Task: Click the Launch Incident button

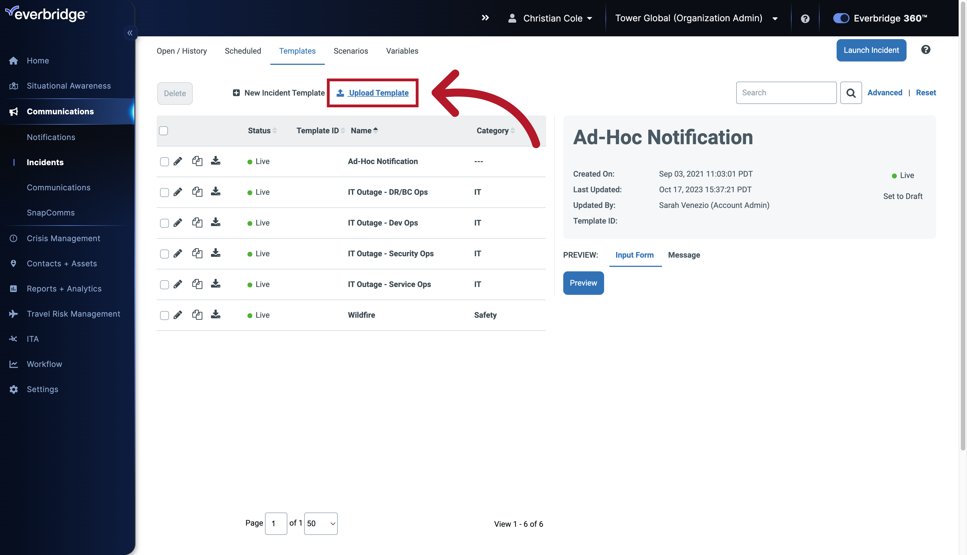Action: (871, 50)
